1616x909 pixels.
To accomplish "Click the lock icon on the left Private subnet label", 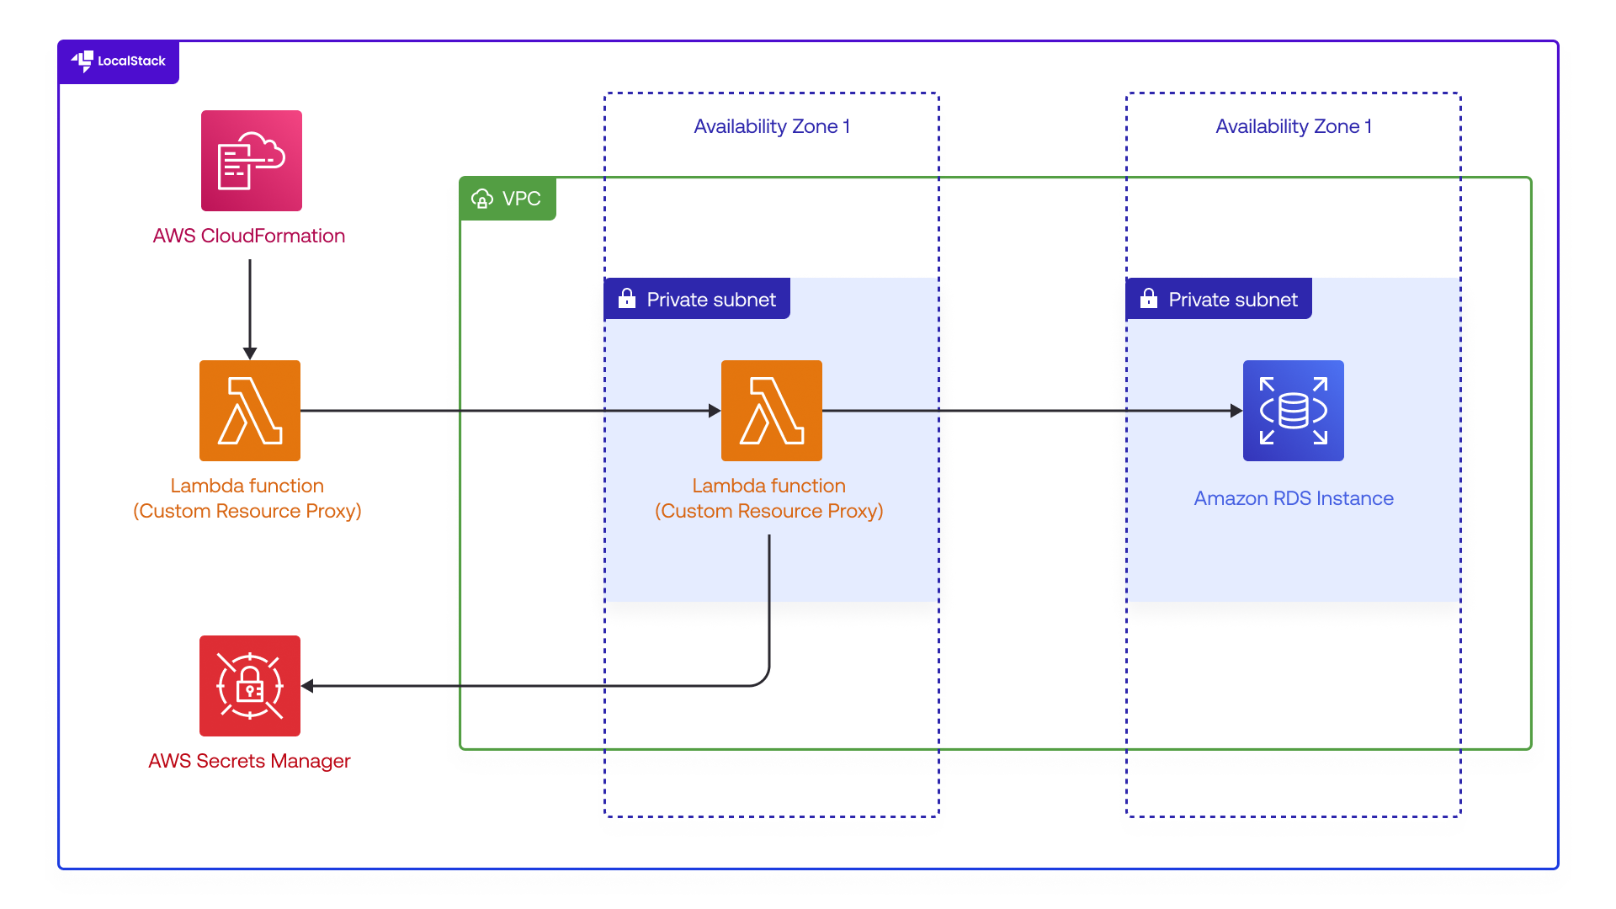I will 627,298.
